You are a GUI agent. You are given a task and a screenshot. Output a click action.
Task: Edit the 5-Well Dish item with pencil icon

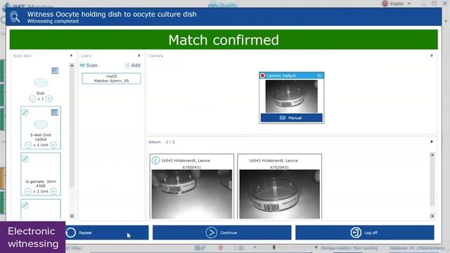click(x=25, y=112)
